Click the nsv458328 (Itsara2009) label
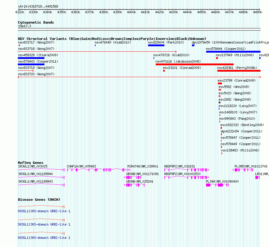This screenshot has width=269, height=247. (38, 55)
